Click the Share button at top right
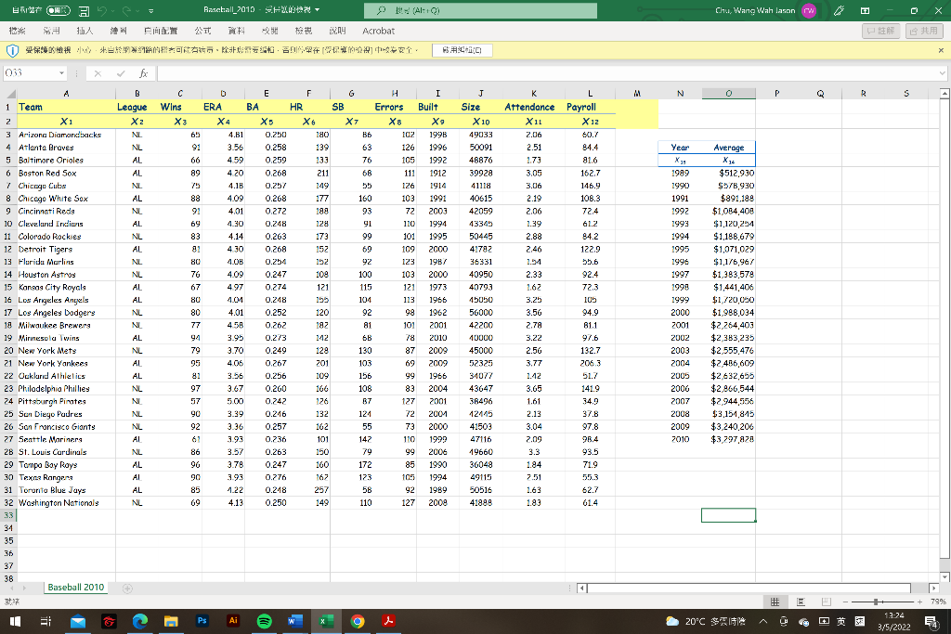The height and width of the screenshot is (634, 951). coord(923,31)
